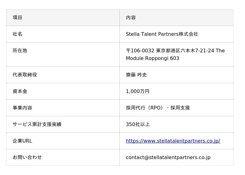
Task: Open the stellatalentpartners.co.jp URL link
Action: coord(173,141)
